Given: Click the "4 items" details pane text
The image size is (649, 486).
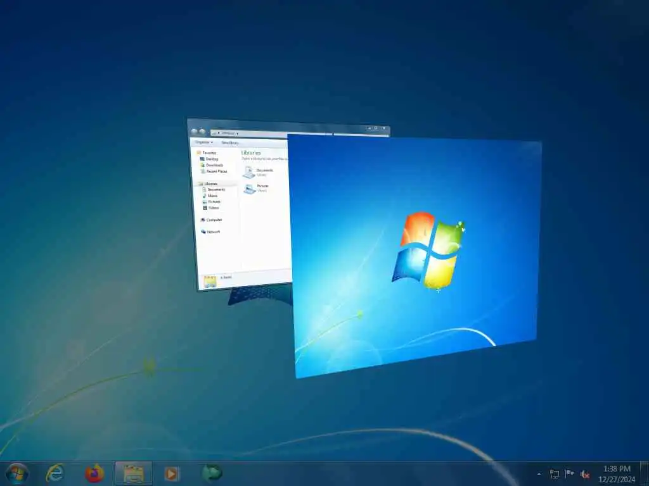Looking at the screenshot, I should [226, 277].
